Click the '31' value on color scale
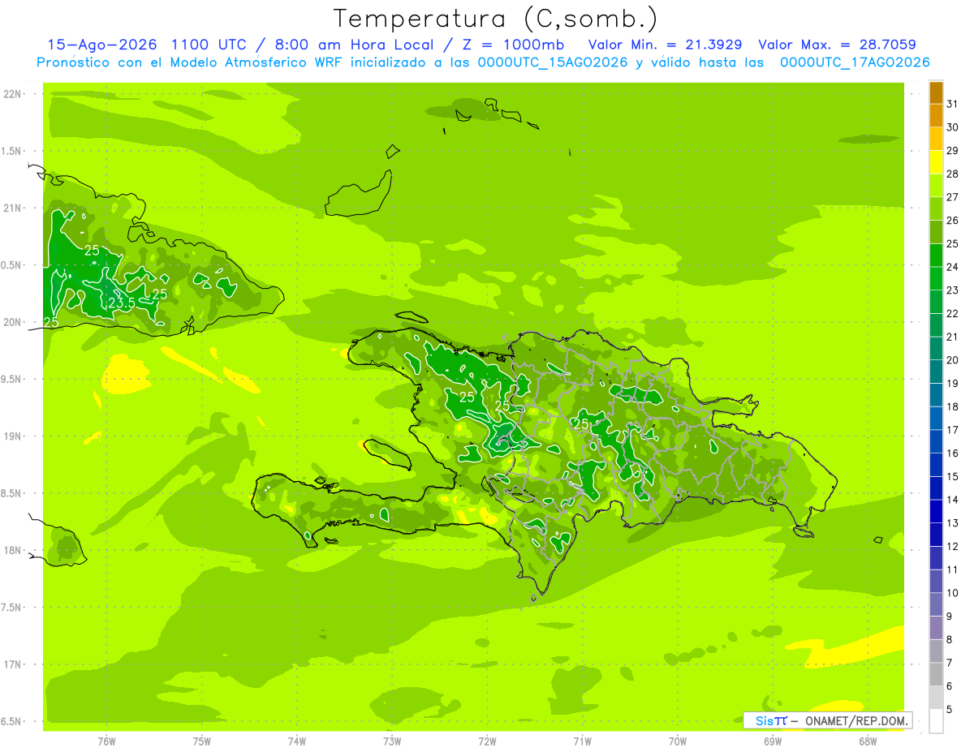974x752 pixels. click(952, 104)
